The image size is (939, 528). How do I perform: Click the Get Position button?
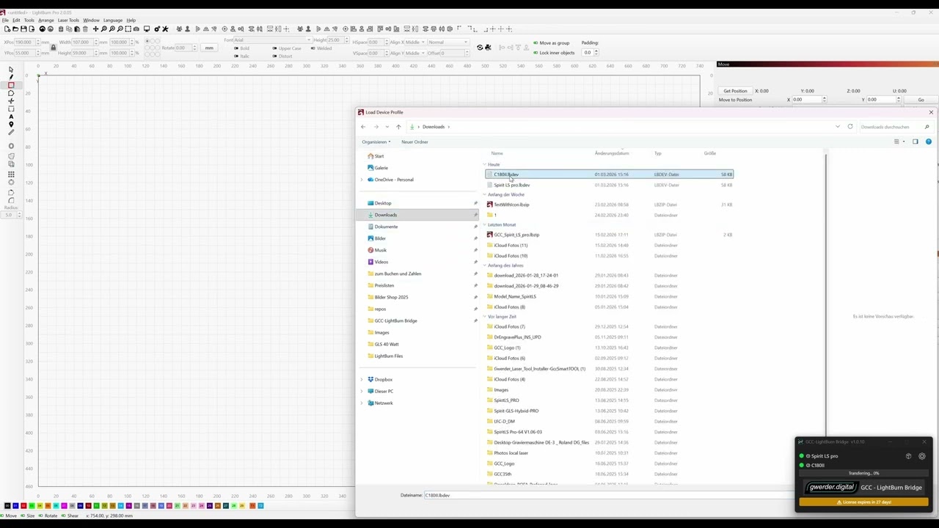point(735,91)
